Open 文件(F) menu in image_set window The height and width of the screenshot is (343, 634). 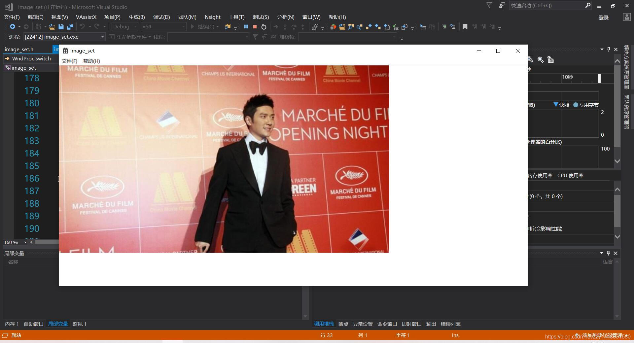[x=69, y=61]
